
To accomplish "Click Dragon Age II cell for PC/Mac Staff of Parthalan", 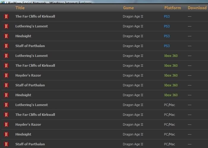I will [133, 144].
